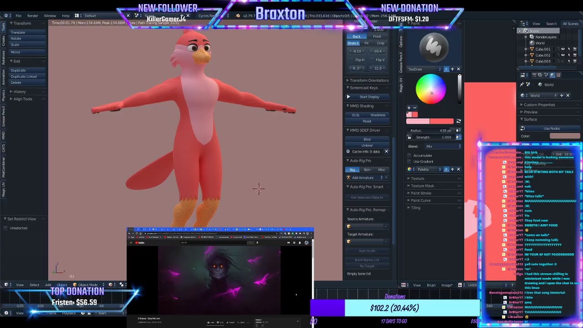Click the Source Armature object field
Image resolution: width=583 pixels, height=328 pixels.
[x=367, y=226]
